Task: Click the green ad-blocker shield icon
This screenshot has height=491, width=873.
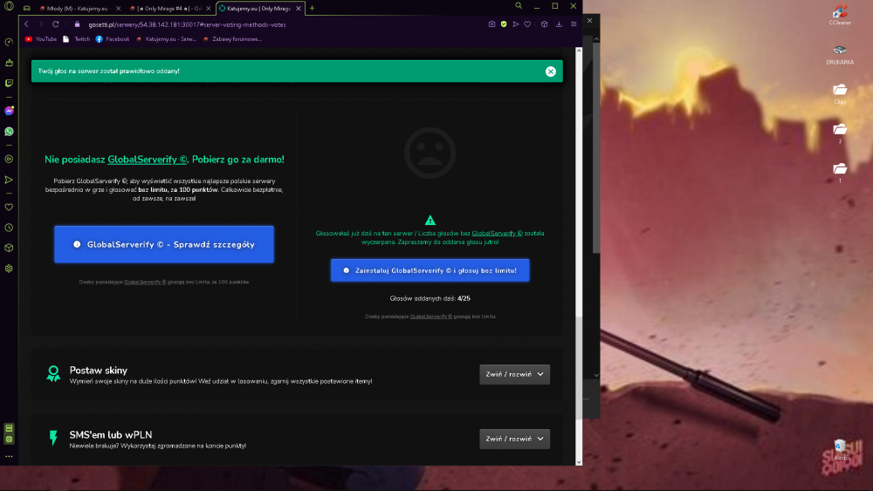Action: point(504,24)
